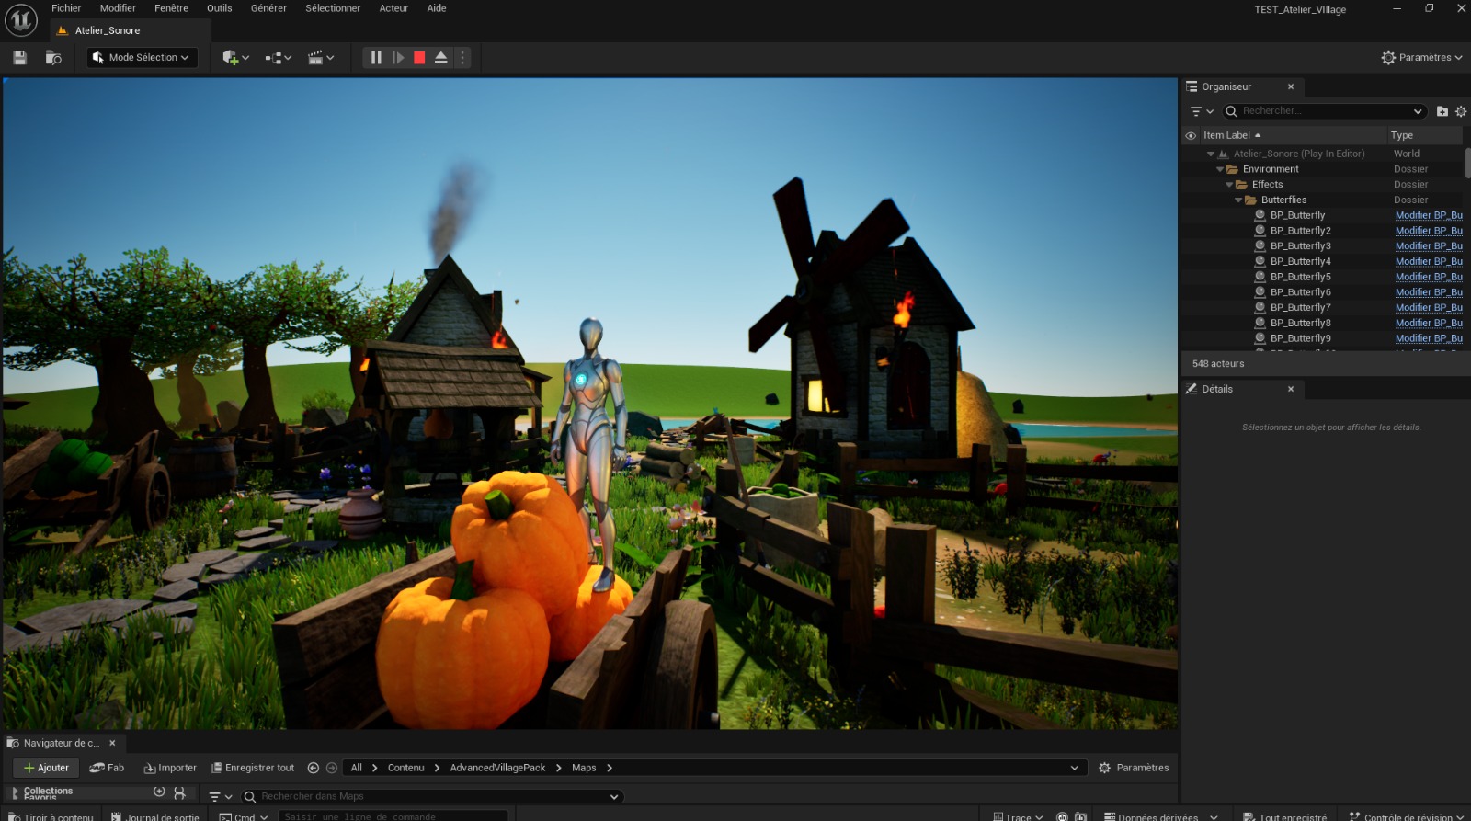Open the Organiseur settings gear
Viewport: 1471px width, 821px height.
coord(1461,111)
